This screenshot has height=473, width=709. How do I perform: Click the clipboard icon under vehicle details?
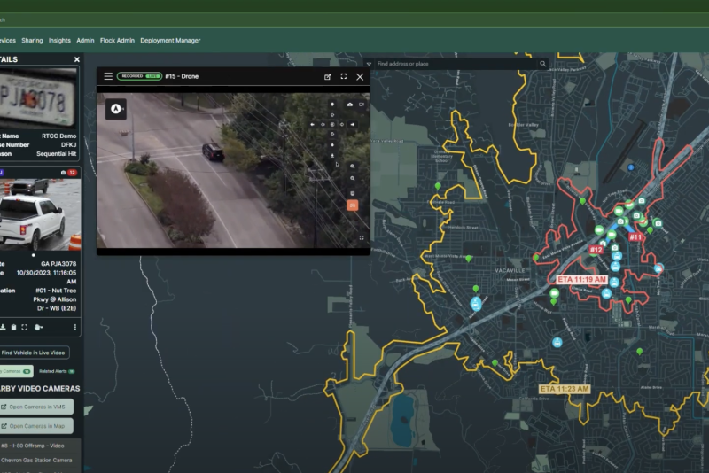pos(13,327)
